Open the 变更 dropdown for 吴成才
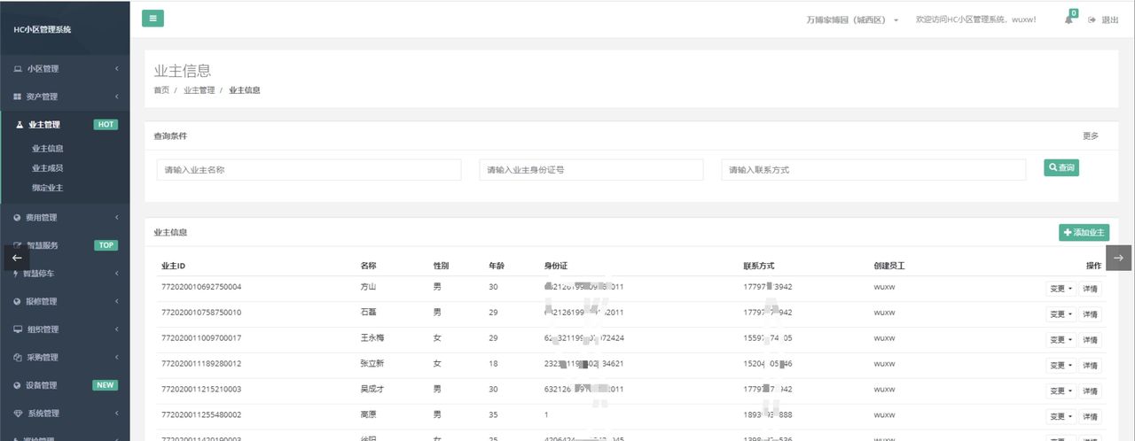 click(x=1061, y=391)
